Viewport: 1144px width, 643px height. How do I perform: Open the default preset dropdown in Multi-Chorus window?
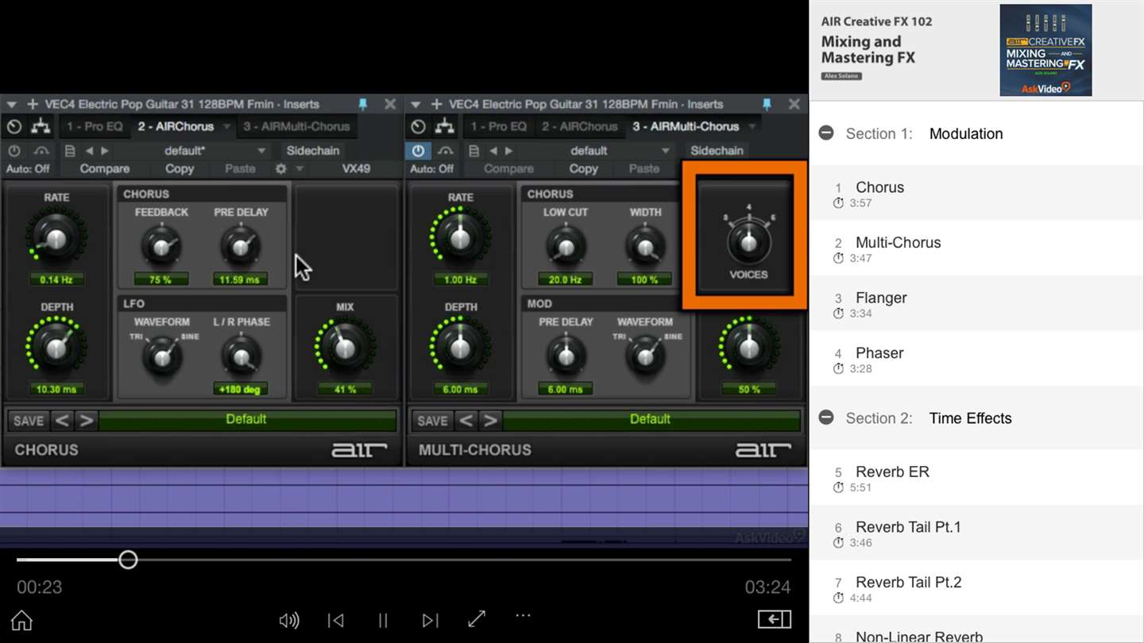click(x=665, y=151)
